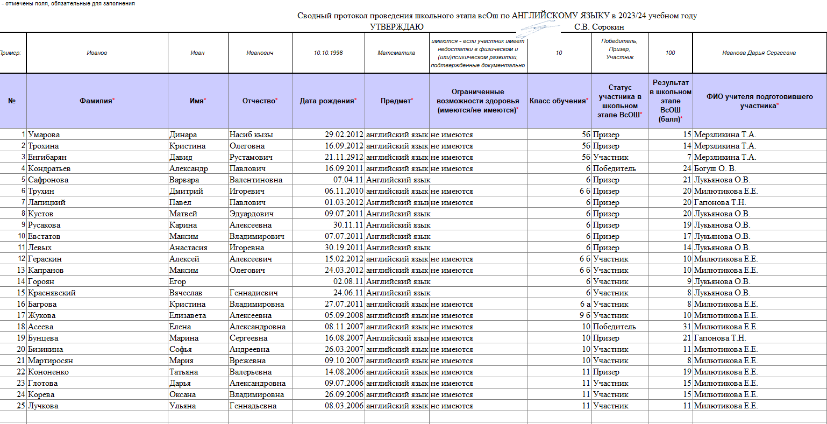Select the Дата рождения header cell

pyautogui.click(x=329, y=101)
